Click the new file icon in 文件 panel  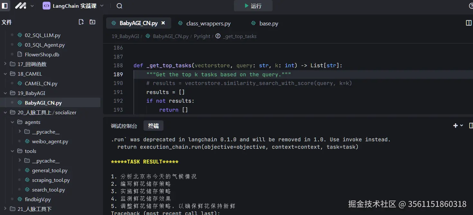coord(81,22)
